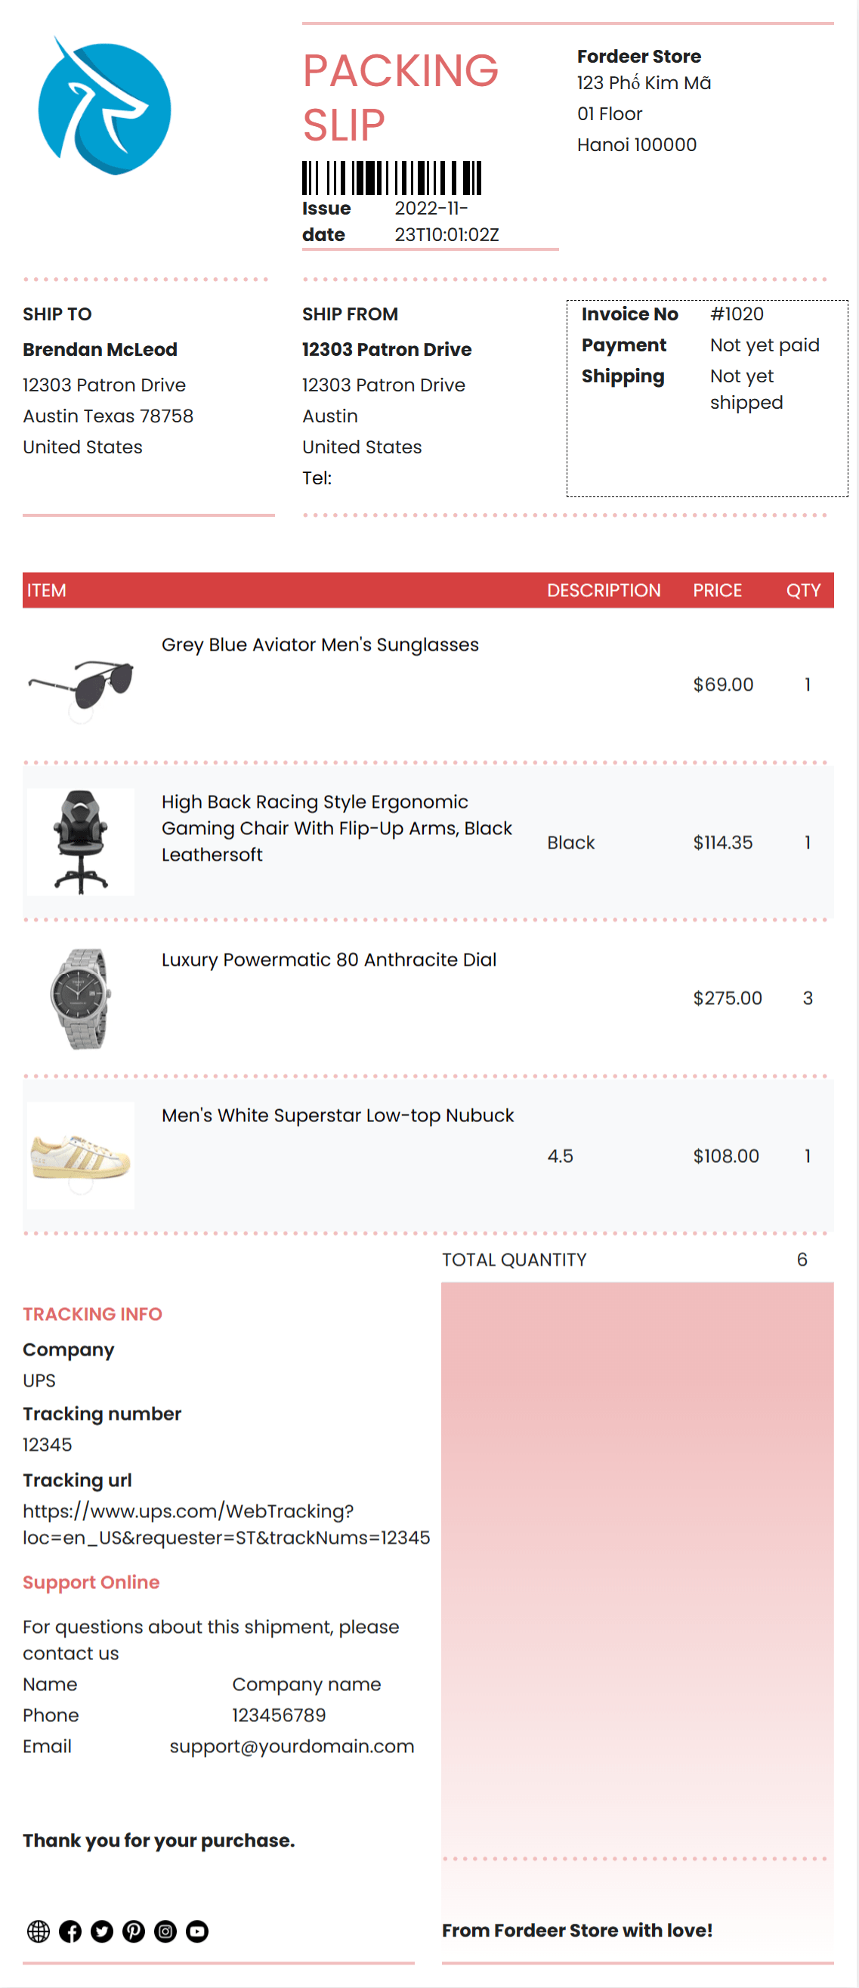Viewport: 859px width, 1988px height.
Task: Select the gaming chair product image
Action: pyautogui.click(x=80, y=841)
